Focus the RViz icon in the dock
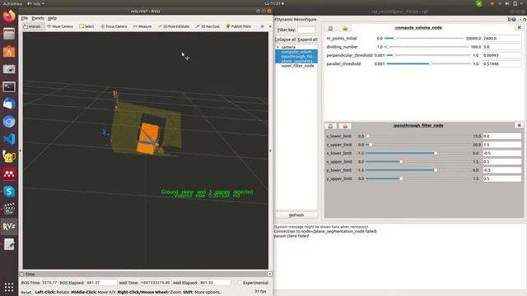The width and height of the screenshot is (527, 296). coord(9,226)
